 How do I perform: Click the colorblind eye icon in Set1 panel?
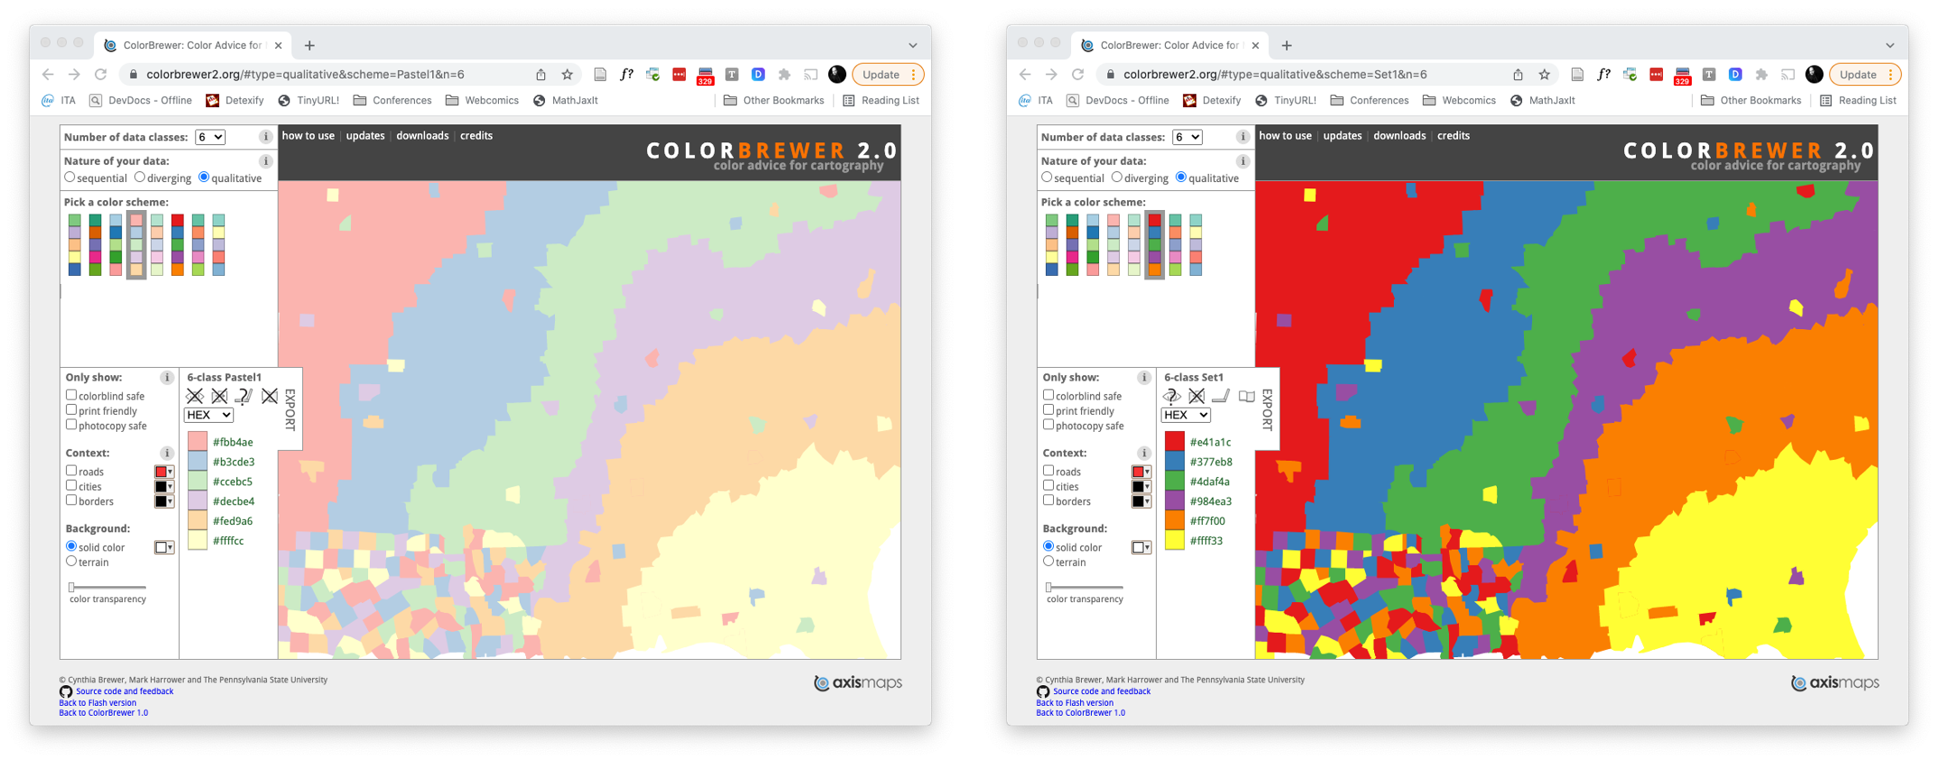[1171, 396]
